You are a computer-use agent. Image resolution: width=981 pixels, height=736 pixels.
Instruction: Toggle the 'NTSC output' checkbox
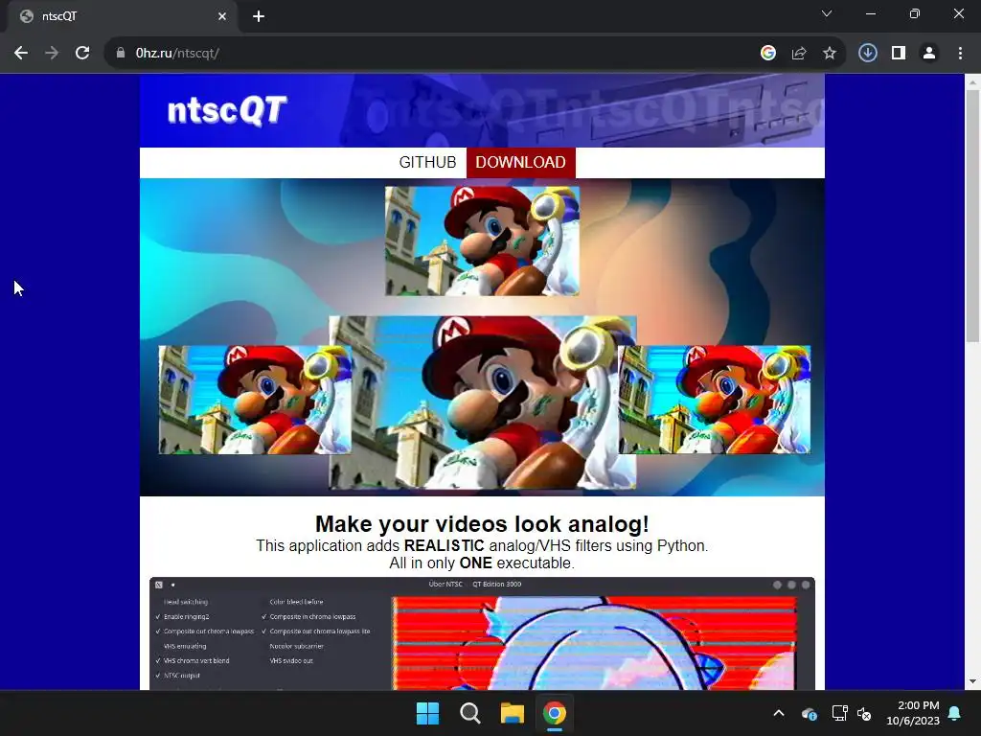tap(177, 676)
